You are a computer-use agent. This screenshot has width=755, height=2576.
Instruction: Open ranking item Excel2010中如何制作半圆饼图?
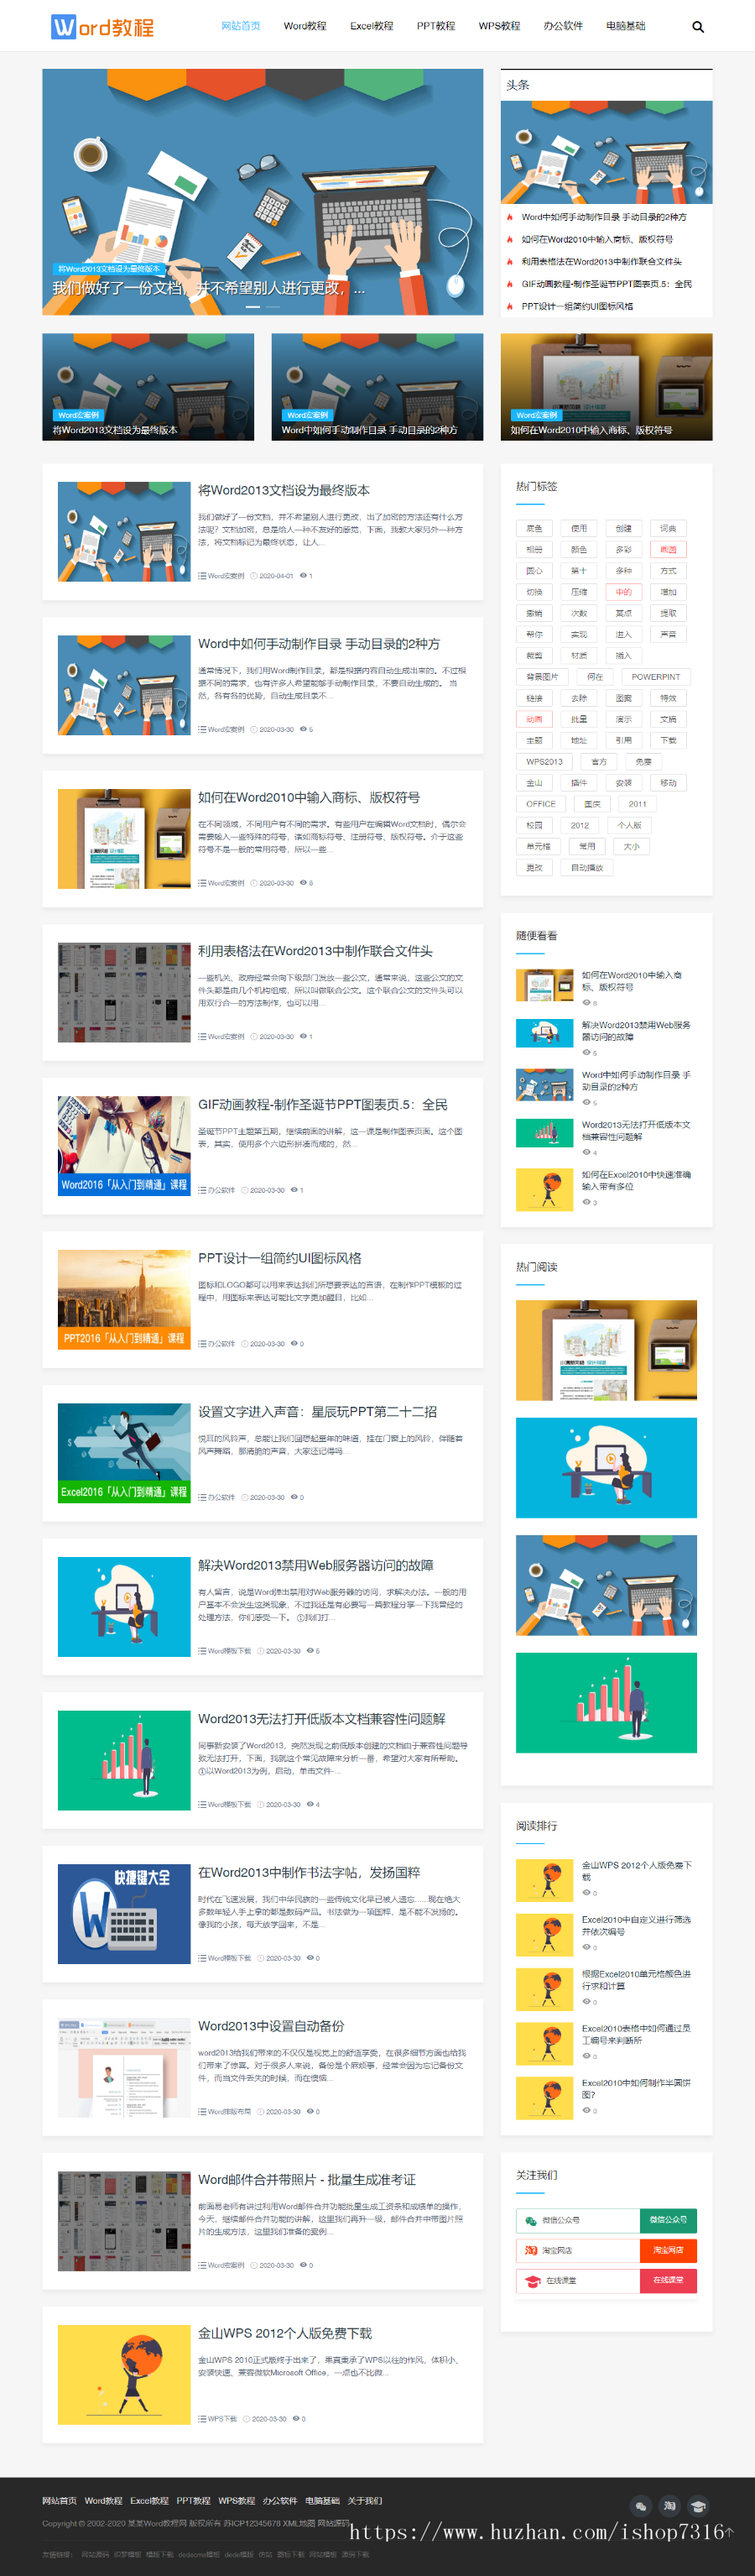coord(636,2088)
